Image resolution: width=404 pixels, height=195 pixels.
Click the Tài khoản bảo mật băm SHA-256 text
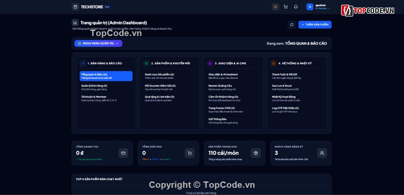(x=291, y=159)
